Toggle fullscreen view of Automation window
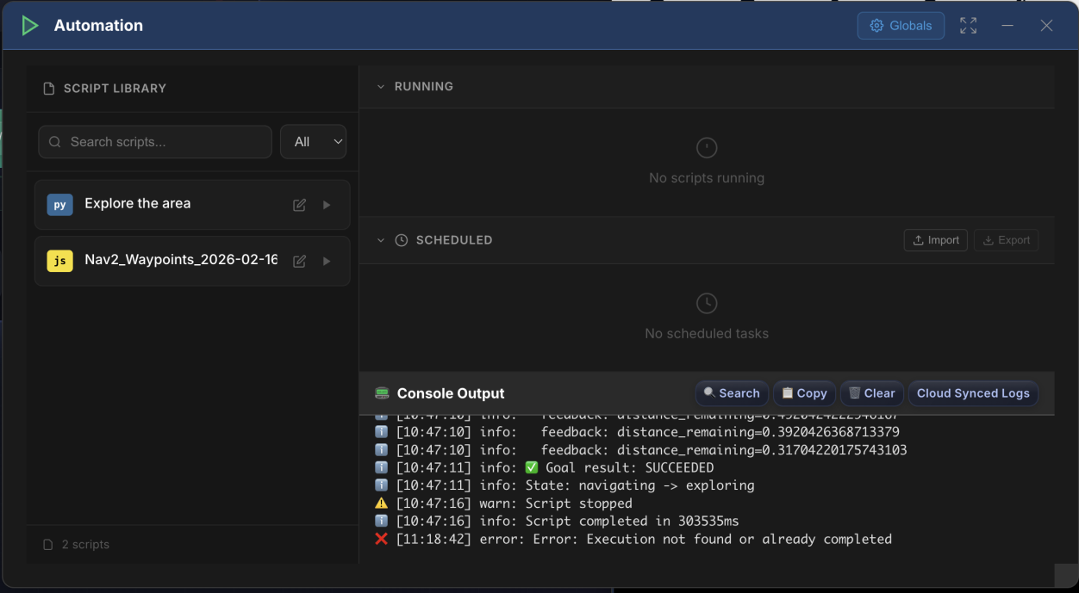This screenshot has height=593, width=1079. (968, 26)
